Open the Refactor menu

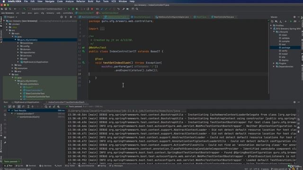[x=80, y=1]
